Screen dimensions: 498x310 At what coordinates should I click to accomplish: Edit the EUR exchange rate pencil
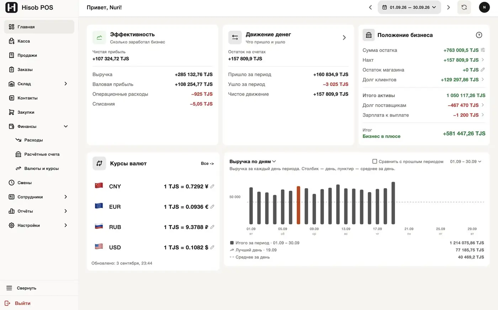point(212,207)
